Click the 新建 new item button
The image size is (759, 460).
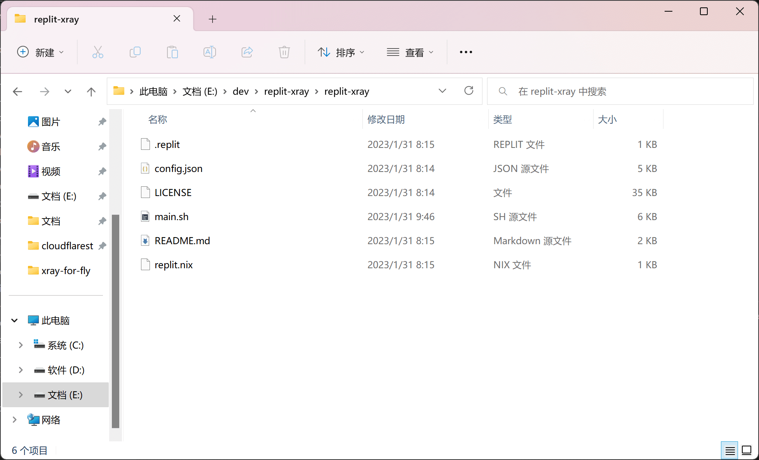pos(40,52)
